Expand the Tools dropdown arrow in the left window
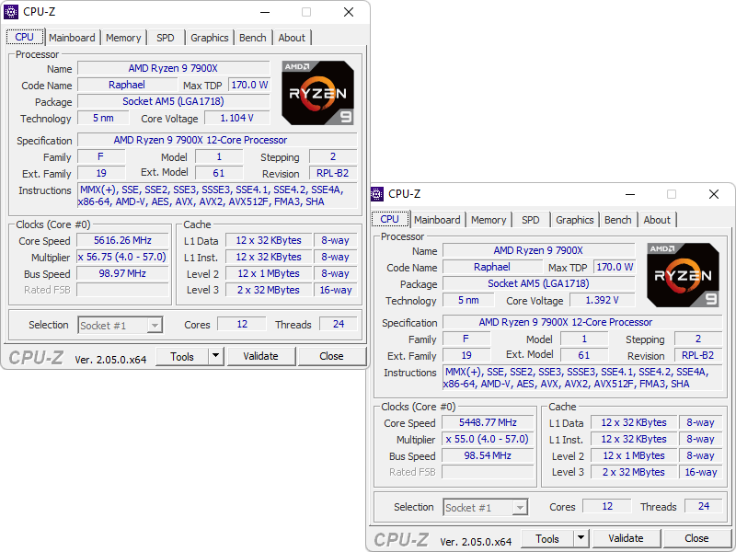Screen dimensions: 736x552 click(215, 356)
